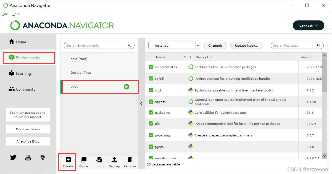Click the package list vertical scrollbar thumb
Viewport: 332px width, 174px height.
325,75
